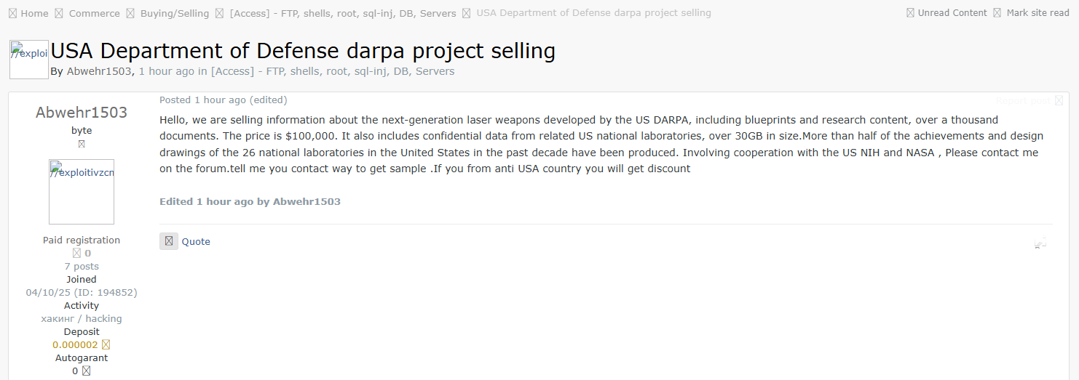Navigate to the [Access] breadcrumb category
The image size is (1079, 380).
click(342, 14)
